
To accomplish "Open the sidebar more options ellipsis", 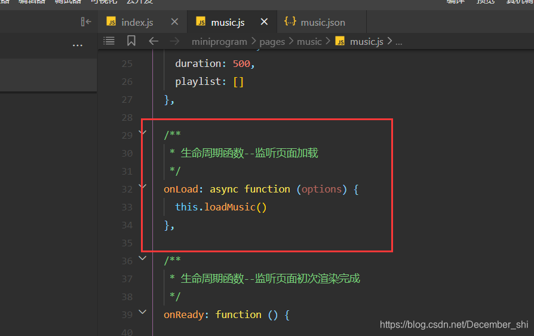I will 78,45.
